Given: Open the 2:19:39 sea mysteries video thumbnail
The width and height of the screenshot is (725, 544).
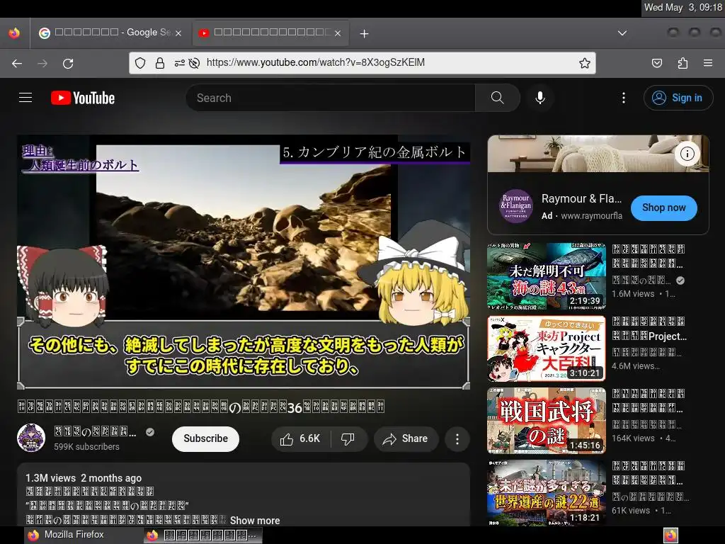Looking at the screenshot, I should (x=546, y=277).
